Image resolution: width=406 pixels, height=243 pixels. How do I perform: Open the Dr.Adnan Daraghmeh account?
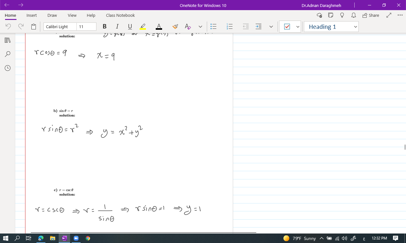321,5
